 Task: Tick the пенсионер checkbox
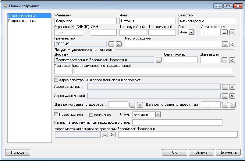pos(91,115)
